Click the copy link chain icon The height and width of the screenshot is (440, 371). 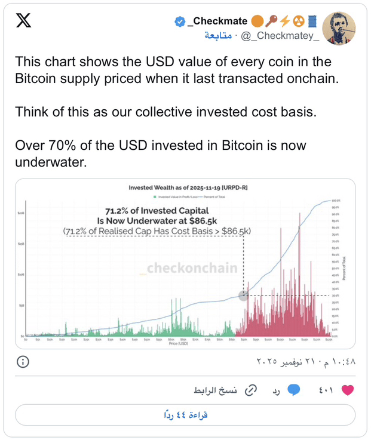tap(251, 390)
